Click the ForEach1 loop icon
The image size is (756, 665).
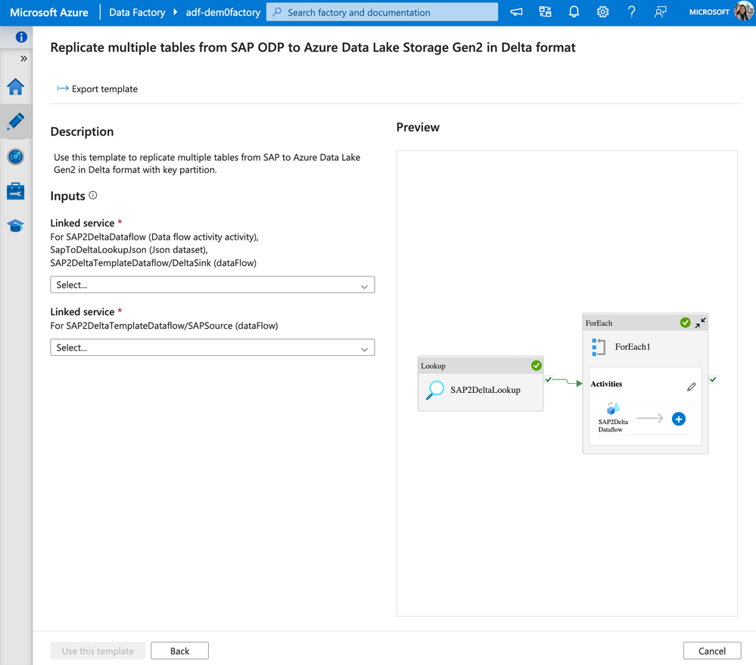click(599, 347)
